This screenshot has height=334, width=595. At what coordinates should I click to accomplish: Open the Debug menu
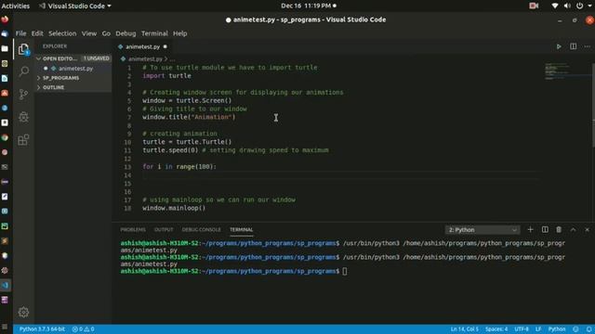pos(126,33)
